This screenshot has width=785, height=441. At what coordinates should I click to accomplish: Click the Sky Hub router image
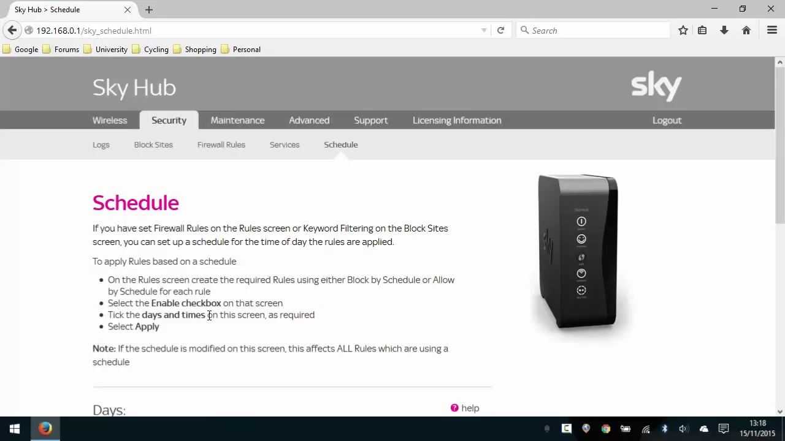pyautogui.click(x=578, y=252)
